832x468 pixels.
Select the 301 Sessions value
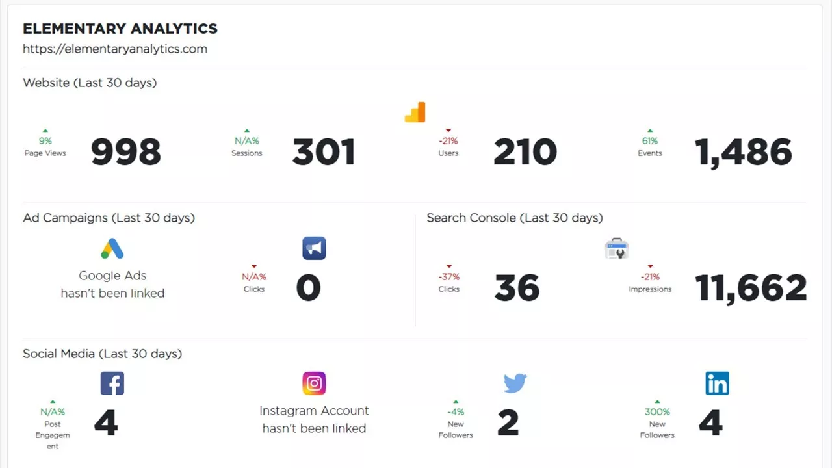coord(324,153)
